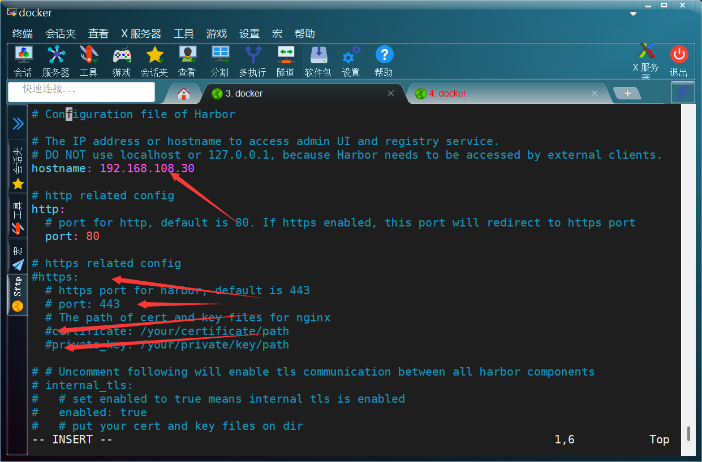
Task: Close the "4. docker" tab
Action: 595,93
